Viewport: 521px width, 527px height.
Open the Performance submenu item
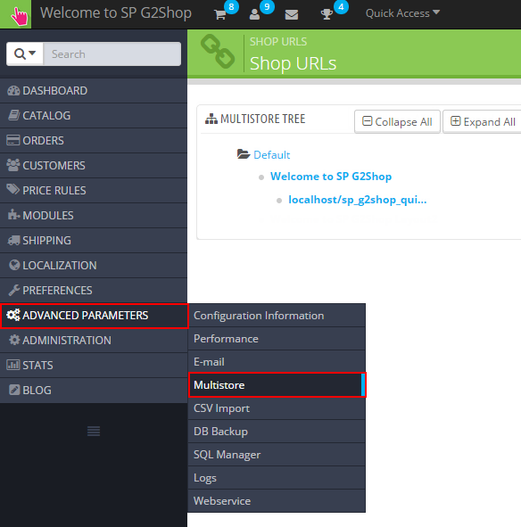point(277,339)
